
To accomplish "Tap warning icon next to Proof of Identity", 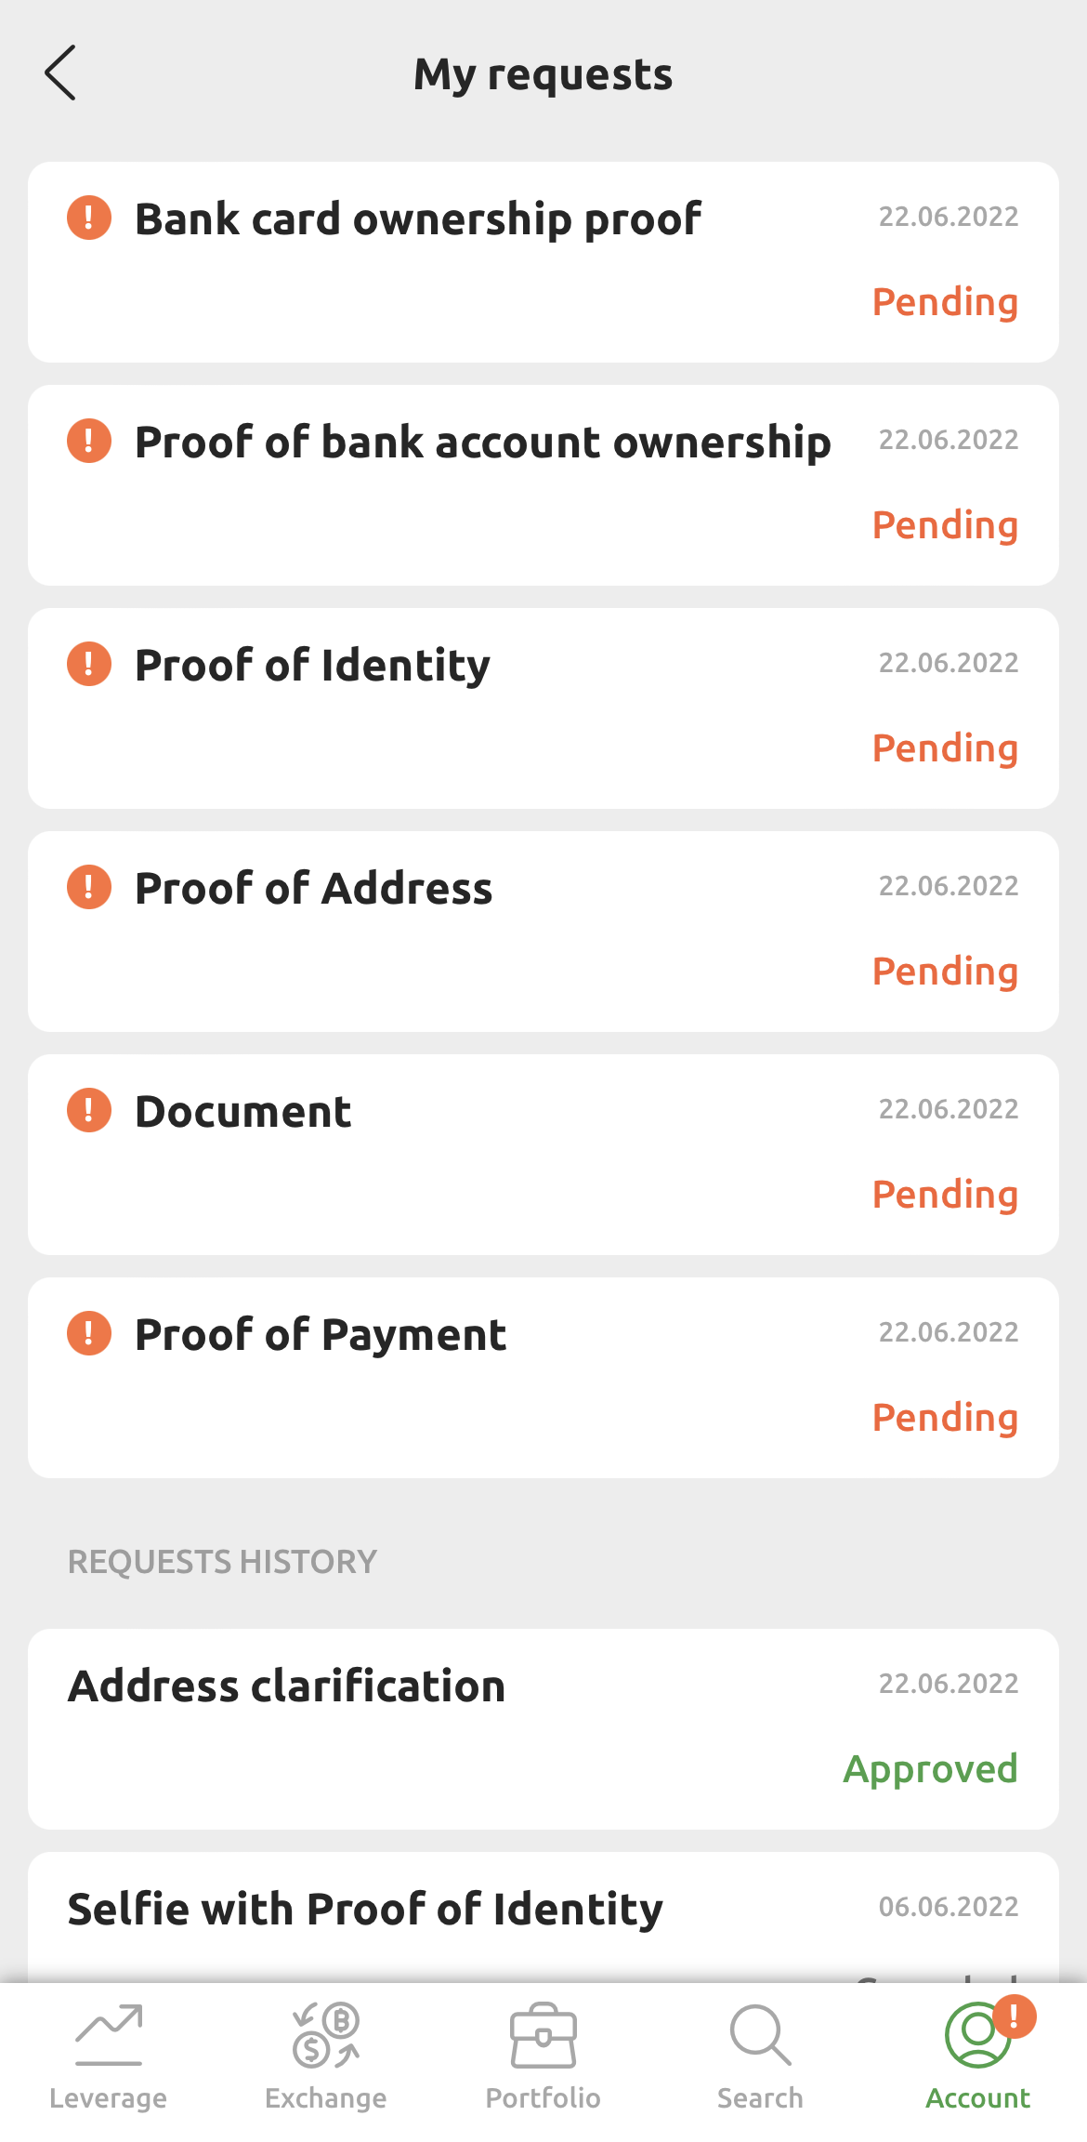I will coord(89,665).
